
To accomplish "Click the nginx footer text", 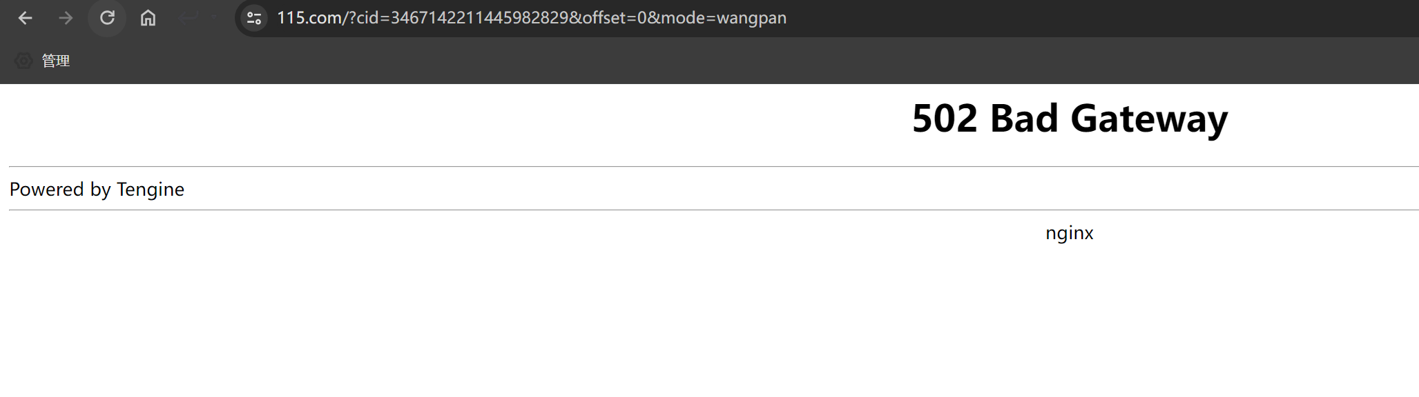I will (x=1070, y=233).
